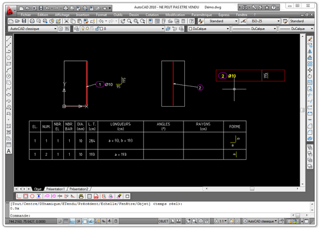The image size is (320, 230).
Task: Click the Save icon in standard toolbar
Action: pyautogui.click(x=24, y=21)
